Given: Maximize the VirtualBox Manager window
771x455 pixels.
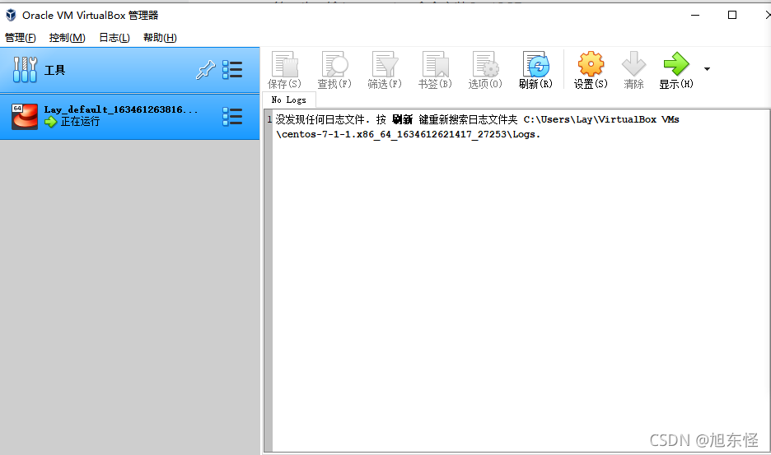Looking at the screenshot, I should click(x=732, y=16).
